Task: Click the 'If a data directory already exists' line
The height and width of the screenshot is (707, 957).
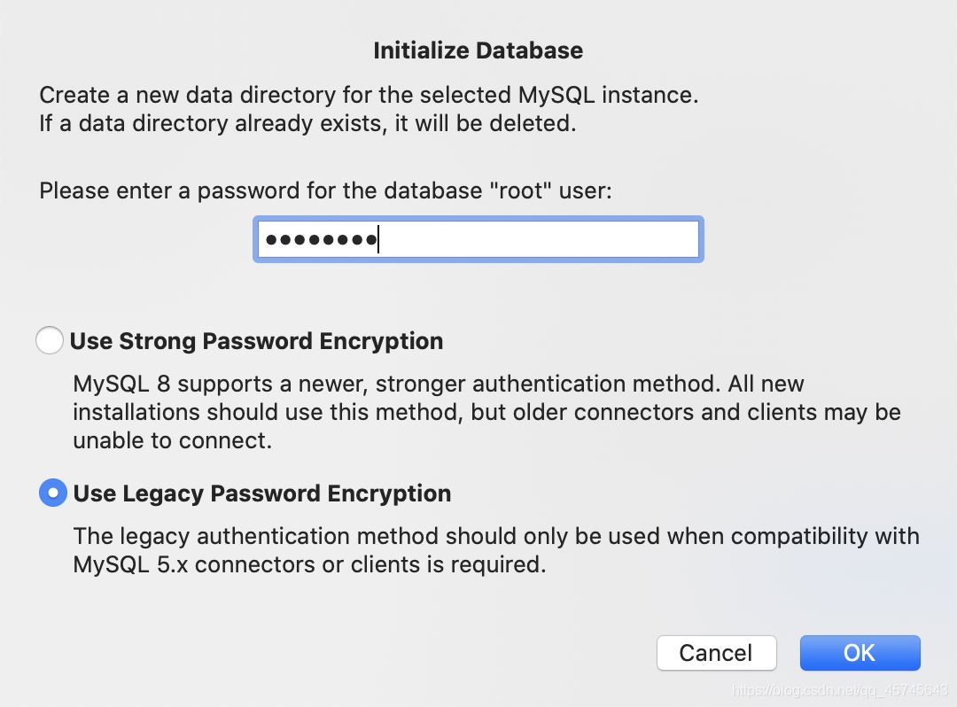Action: click(x=307, y=123)
